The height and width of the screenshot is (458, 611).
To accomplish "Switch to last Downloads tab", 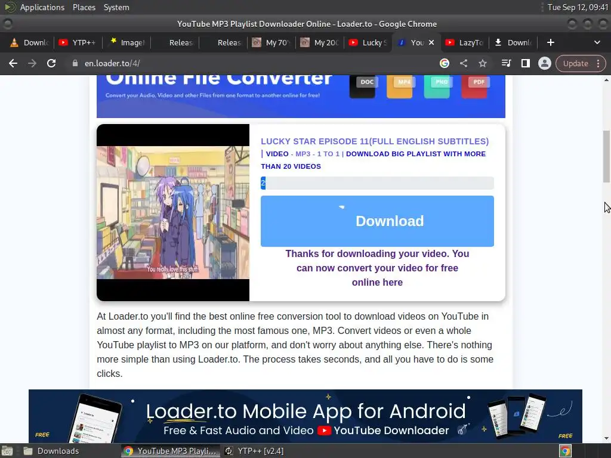I will click(513, 42).
